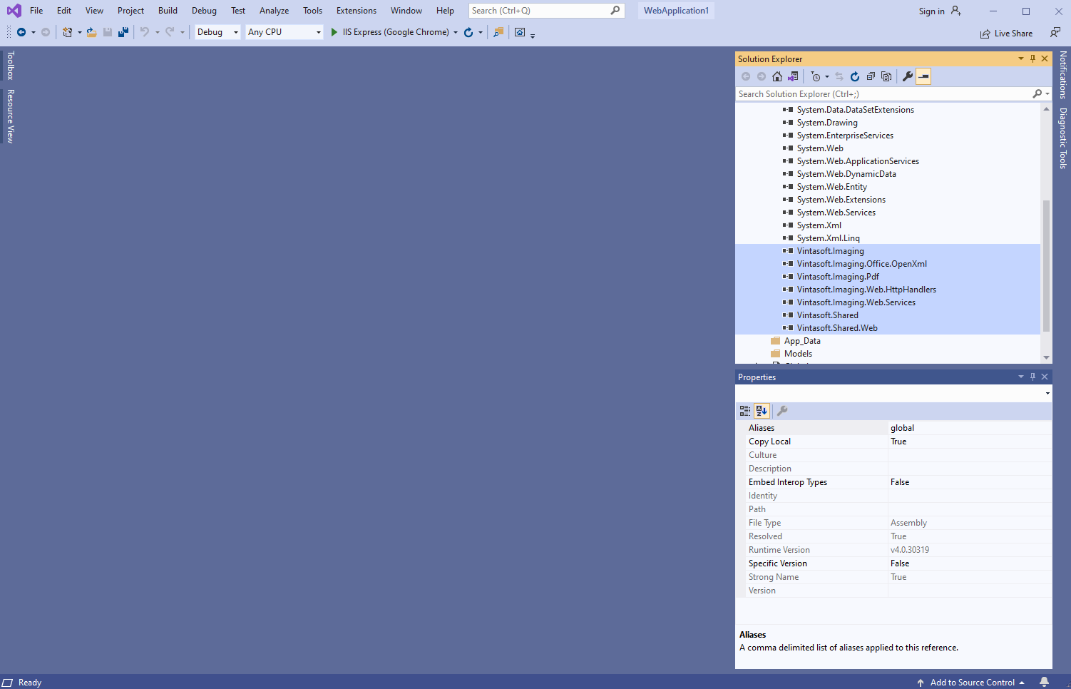Select the Vintasoft.Imaging.Pdf reference
This screenshot has width=1071, height=689.
(838, 277)
